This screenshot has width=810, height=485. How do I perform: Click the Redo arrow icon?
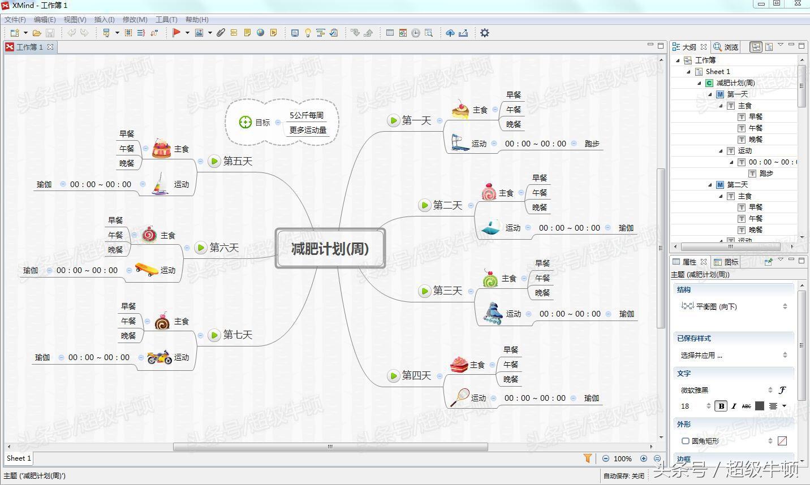tap(84, 33)
